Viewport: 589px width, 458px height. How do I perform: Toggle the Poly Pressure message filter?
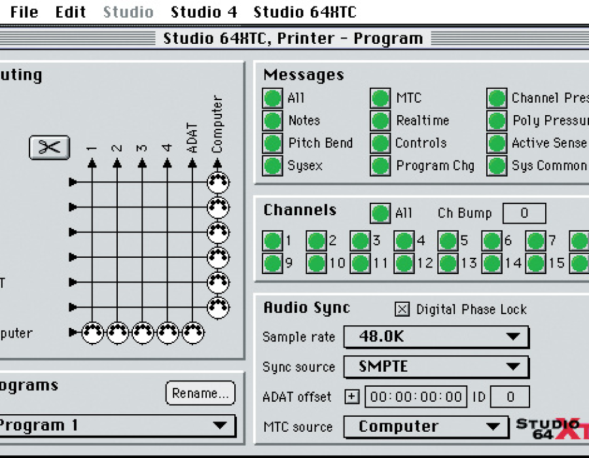[x=497, y=121]
